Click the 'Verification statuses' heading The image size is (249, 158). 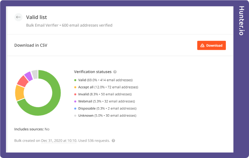coord(93,72)
